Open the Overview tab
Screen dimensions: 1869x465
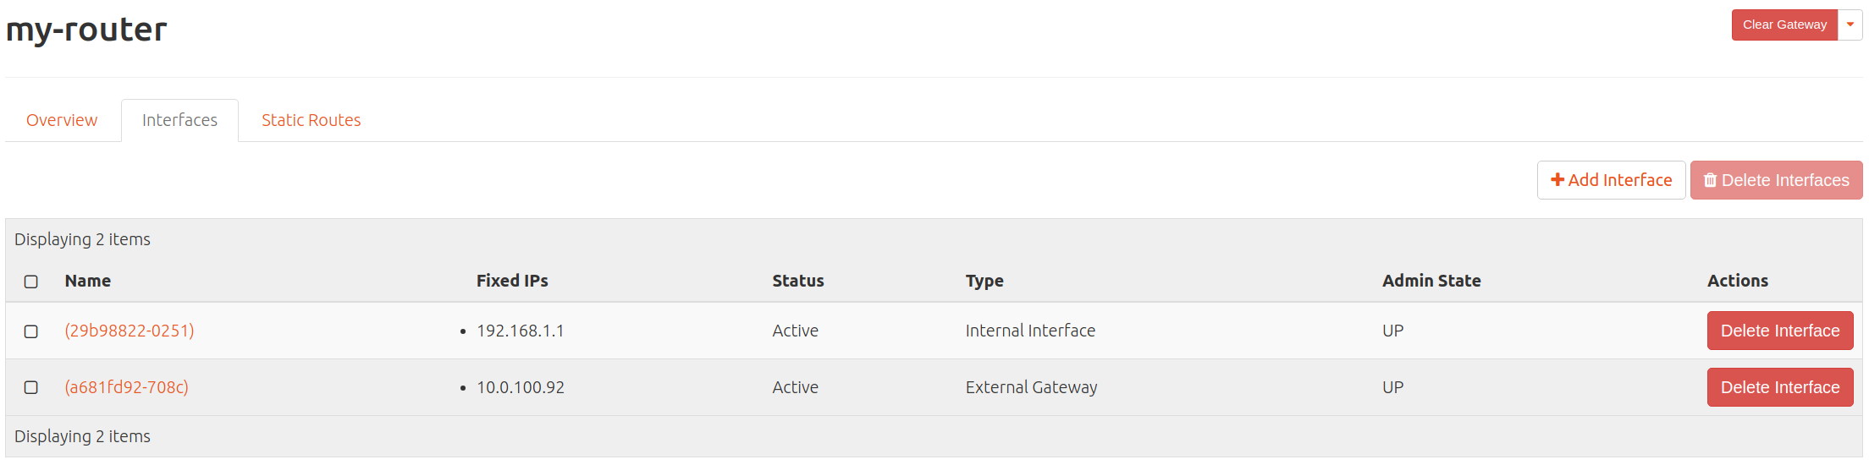[x=62, y=120]
